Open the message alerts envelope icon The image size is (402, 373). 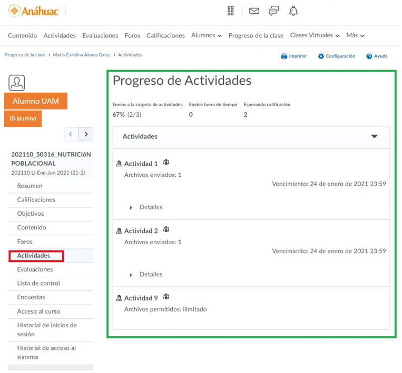254,11
